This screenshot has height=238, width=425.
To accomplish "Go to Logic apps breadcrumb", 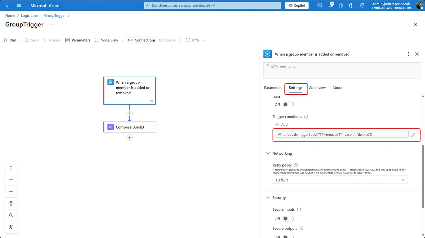I will tap(30, 16).
